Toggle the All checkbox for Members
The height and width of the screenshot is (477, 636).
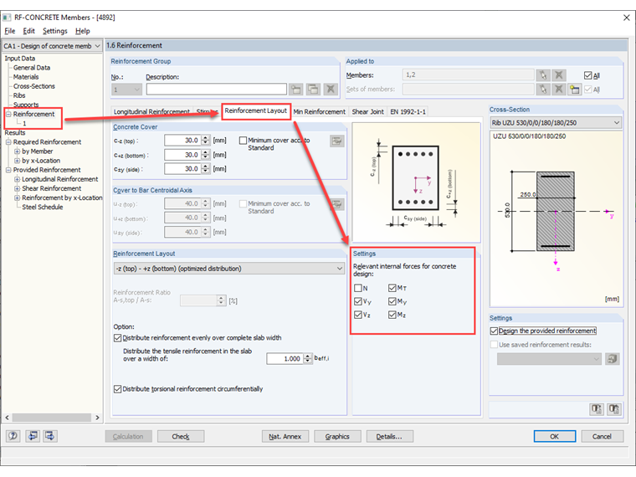click(587, 75)
